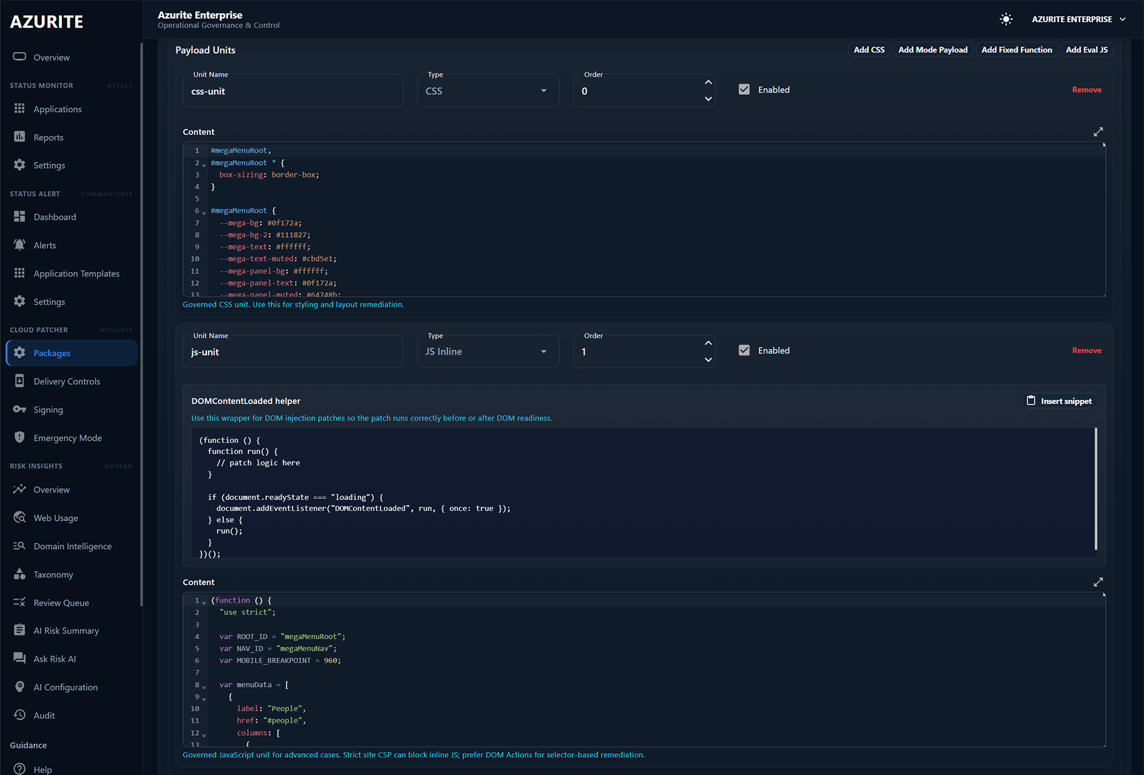The height and width of the screenshot is (775, 1144).
Task: Open the Azurite Enterprise account dropdown
Action: pyautogui.click(x=1078, y=19)
